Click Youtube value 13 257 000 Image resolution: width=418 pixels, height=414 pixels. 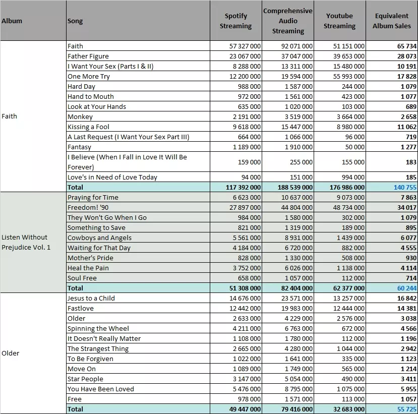tap(340, 298)
